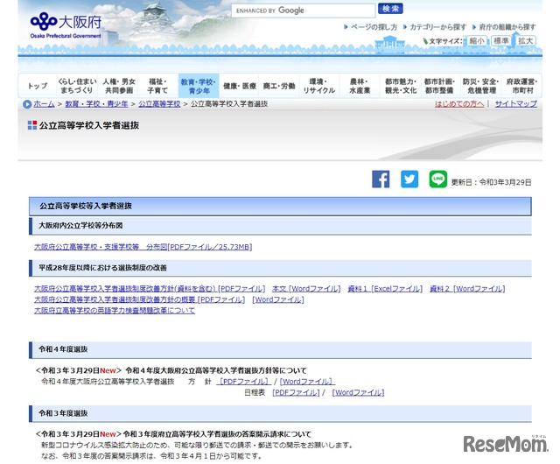560x464 pixels.
Task: Select the 健康・医療 navigation tab
Action: pos(239,86)
